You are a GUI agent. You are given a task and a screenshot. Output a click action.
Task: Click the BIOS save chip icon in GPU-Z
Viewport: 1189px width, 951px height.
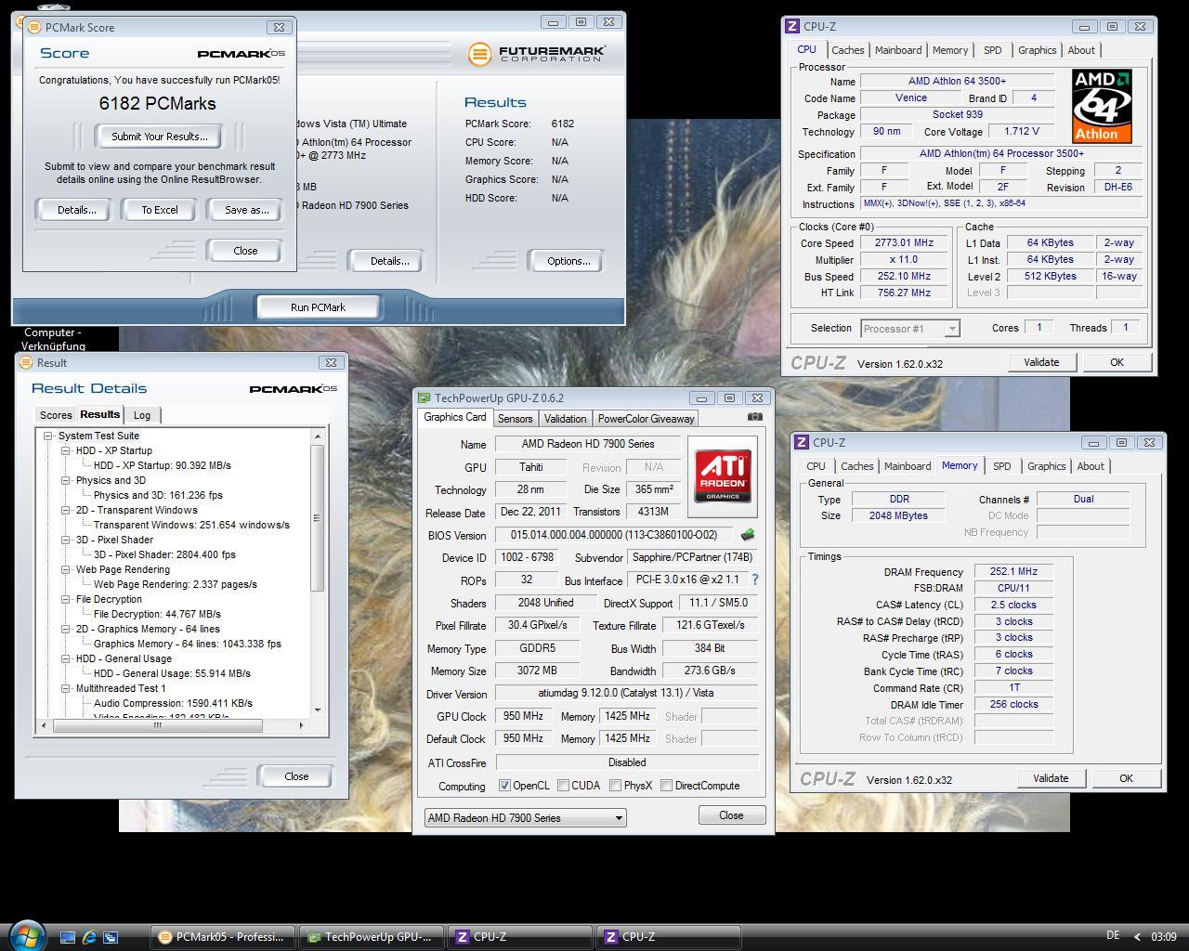(747, 535)
